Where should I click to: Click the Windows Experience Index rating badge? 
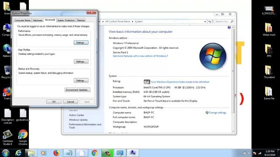(147, 82)
